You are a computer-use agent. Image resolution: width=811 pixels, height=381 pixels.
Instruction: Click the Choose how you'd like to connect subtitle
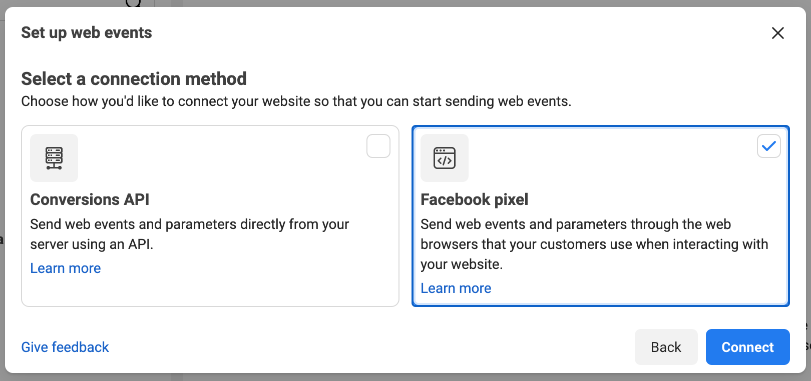point(296,101)
